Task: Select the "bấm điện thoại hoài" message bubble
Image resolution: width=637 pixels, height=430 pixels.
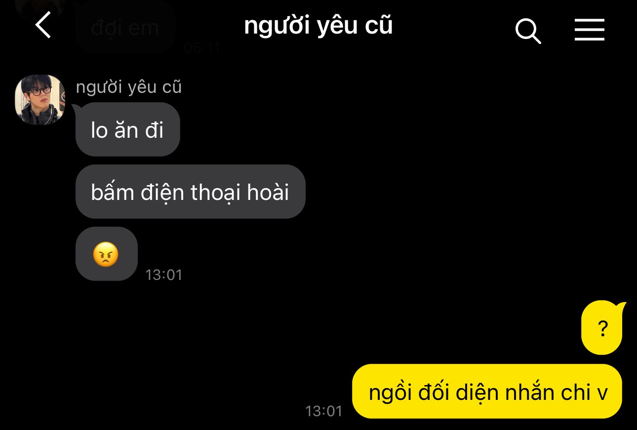Action: point(191,192)
